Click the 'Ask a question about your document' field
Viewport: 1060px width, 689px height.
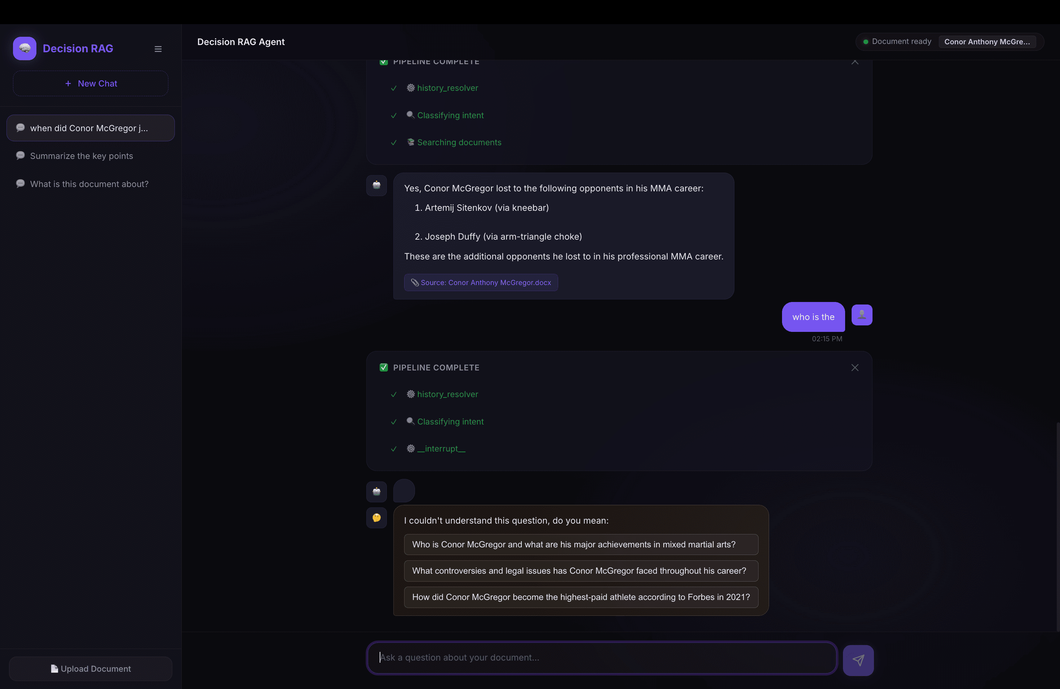601,657
